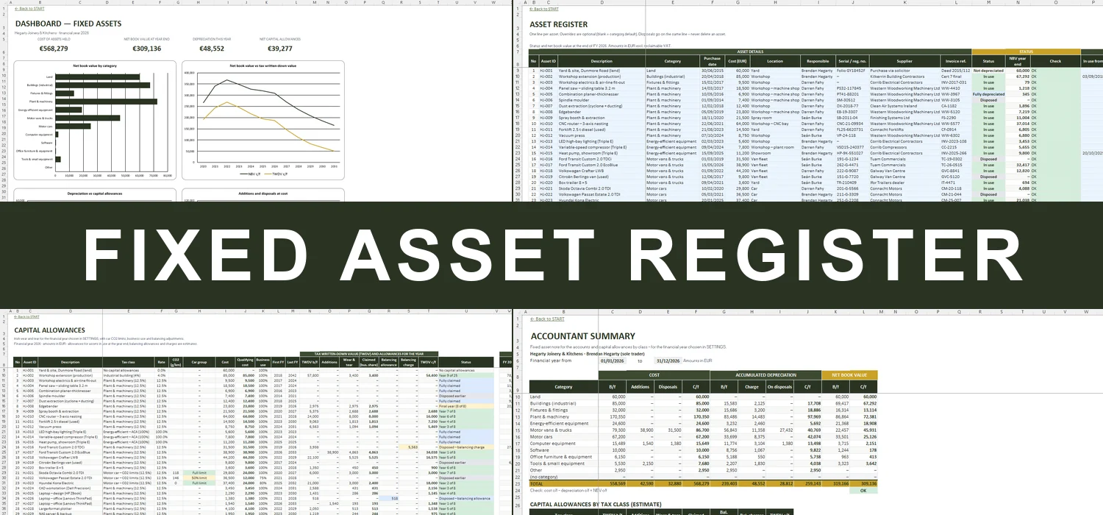Follow the Back to START link on Dashboard

[x=28, y=9]
